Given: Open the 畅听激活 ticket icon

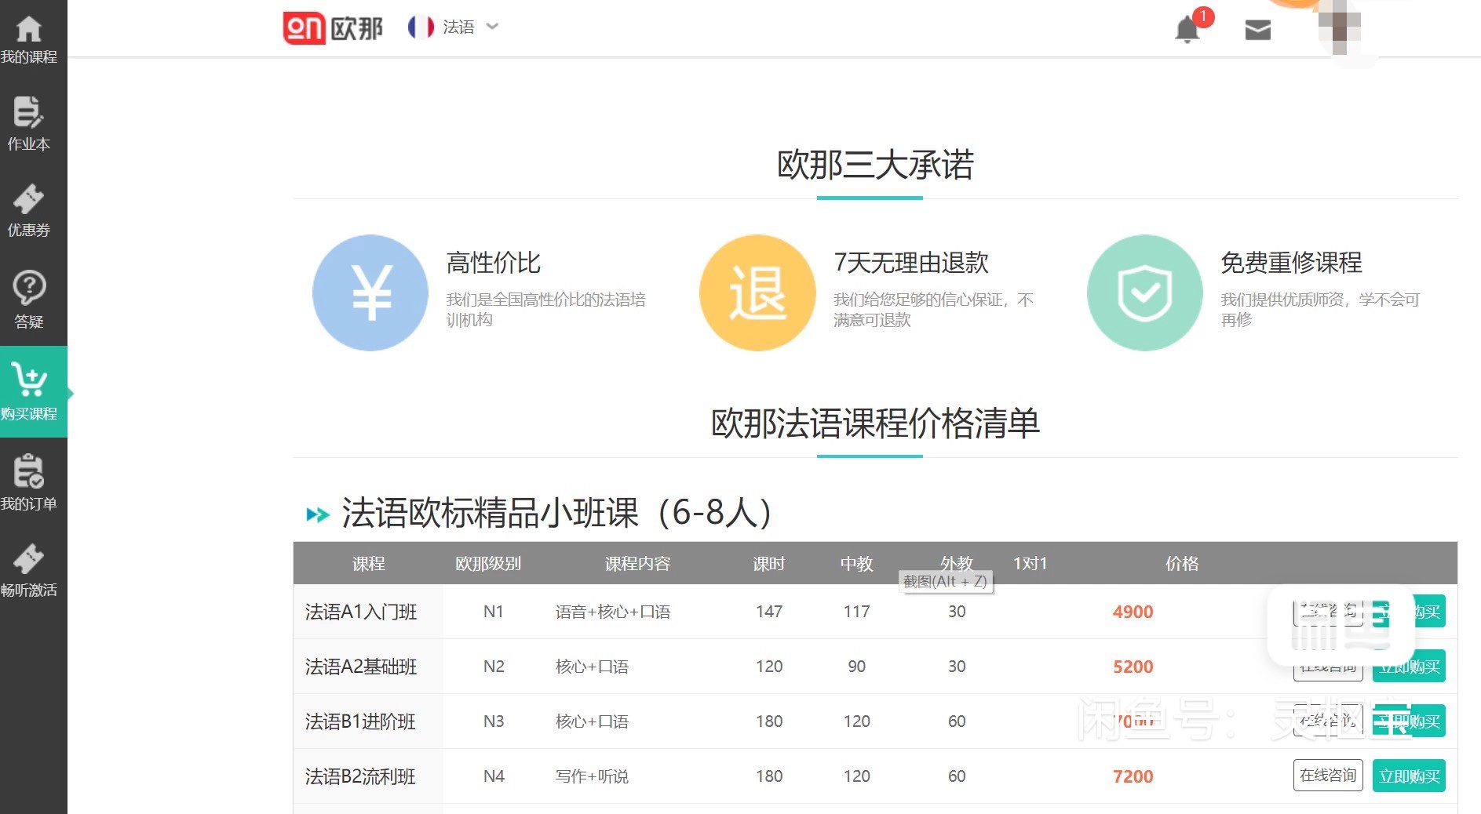Looking at the screenshot, I should (x=28, y=558).
